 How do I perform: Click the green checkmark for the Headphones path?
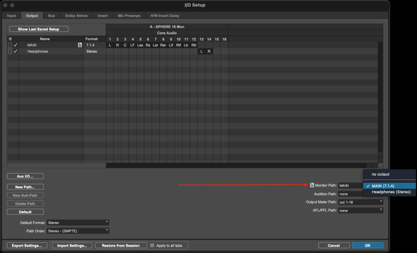16,51
